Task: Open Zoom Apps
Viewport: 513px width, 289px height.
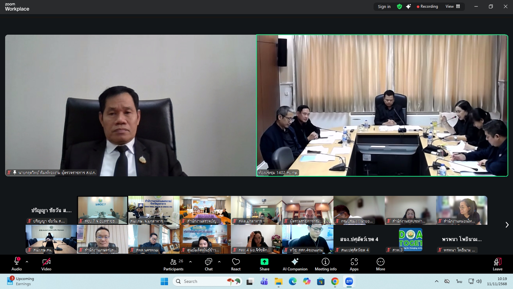Action: [354, 264]
